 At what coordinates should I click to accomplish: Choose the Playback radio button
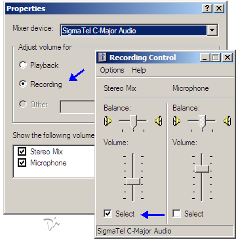coord(23,65)
